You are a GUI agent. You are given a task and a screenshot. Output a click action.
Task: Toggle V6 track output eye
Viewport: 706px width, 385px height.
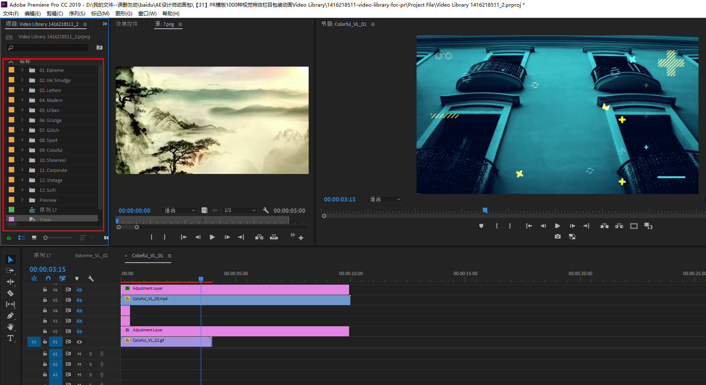point(79,290)
